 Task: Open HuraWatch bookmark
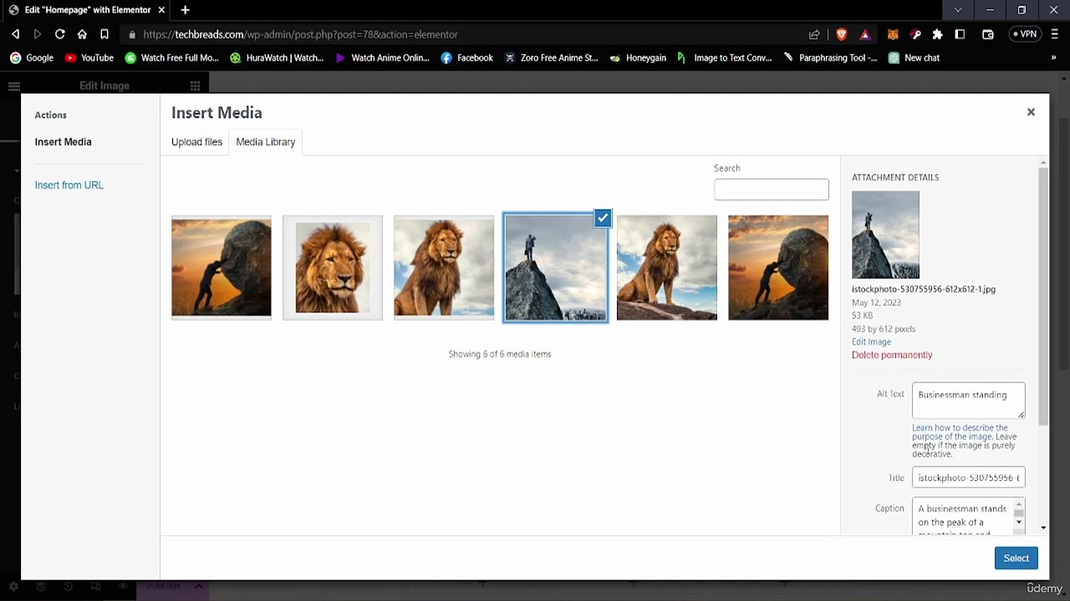pyautogui.click(x=277, y=58)
